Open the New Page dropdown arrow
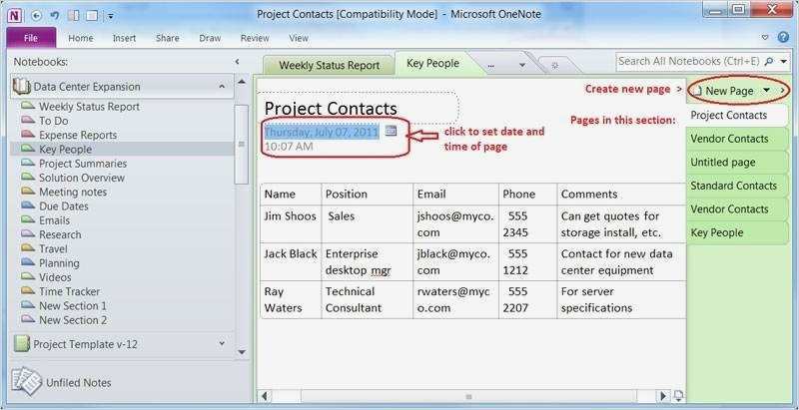Viewport: 799px width, 410px height. [x=766, y=91]
